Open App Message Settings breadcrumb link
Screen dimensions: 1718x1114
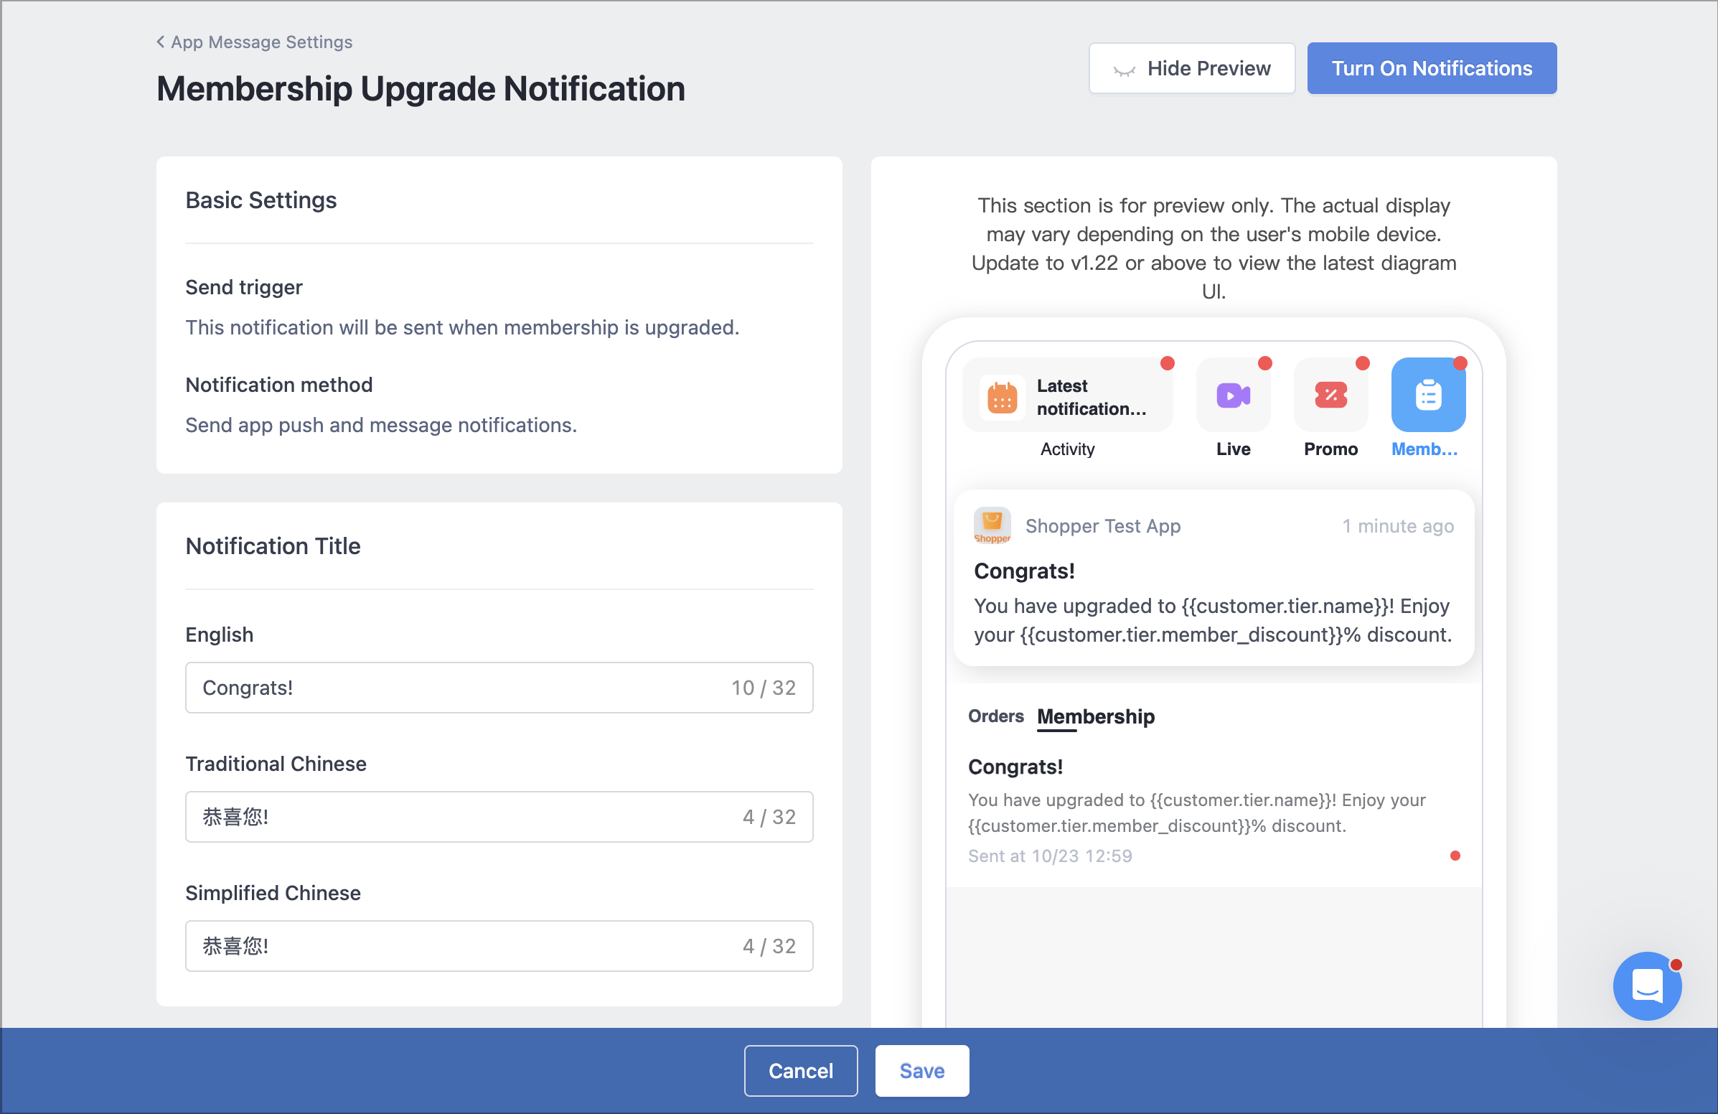click(x=261, y=42)
